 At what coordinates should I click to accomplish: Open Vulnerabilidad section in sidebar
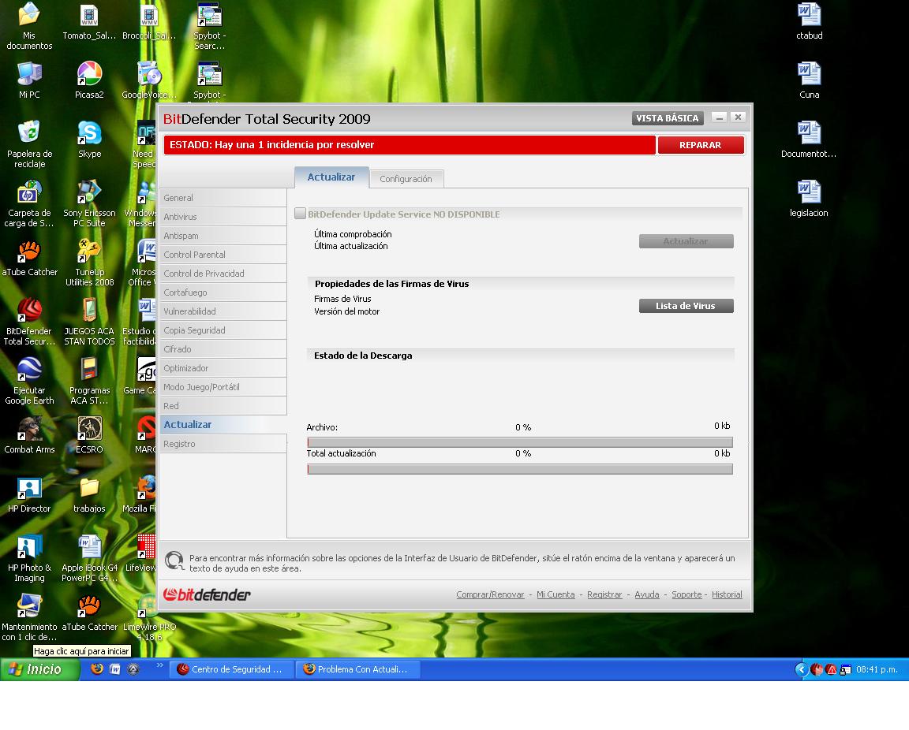point(223,311)
